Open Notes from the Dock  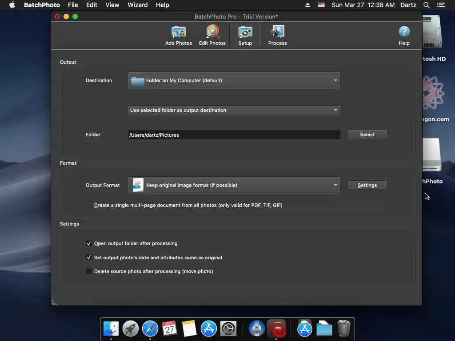pyautogui.click(x=189, y=329)
